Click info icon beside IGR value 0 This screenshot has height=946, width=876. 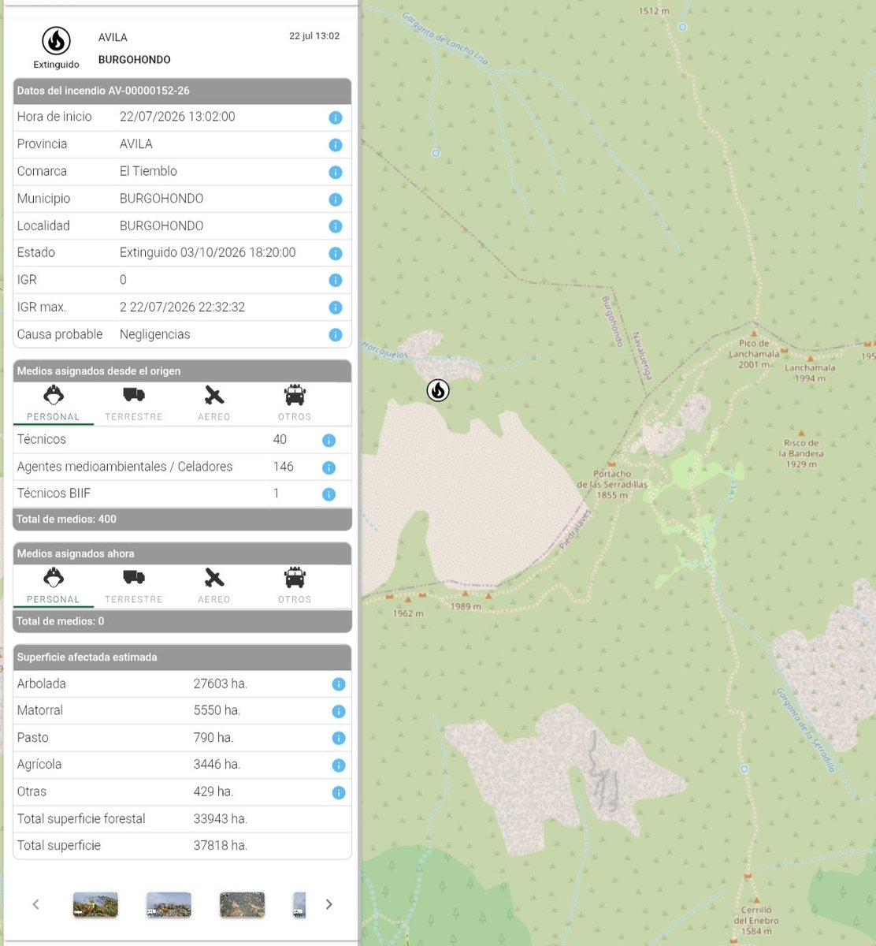(335, 281)
